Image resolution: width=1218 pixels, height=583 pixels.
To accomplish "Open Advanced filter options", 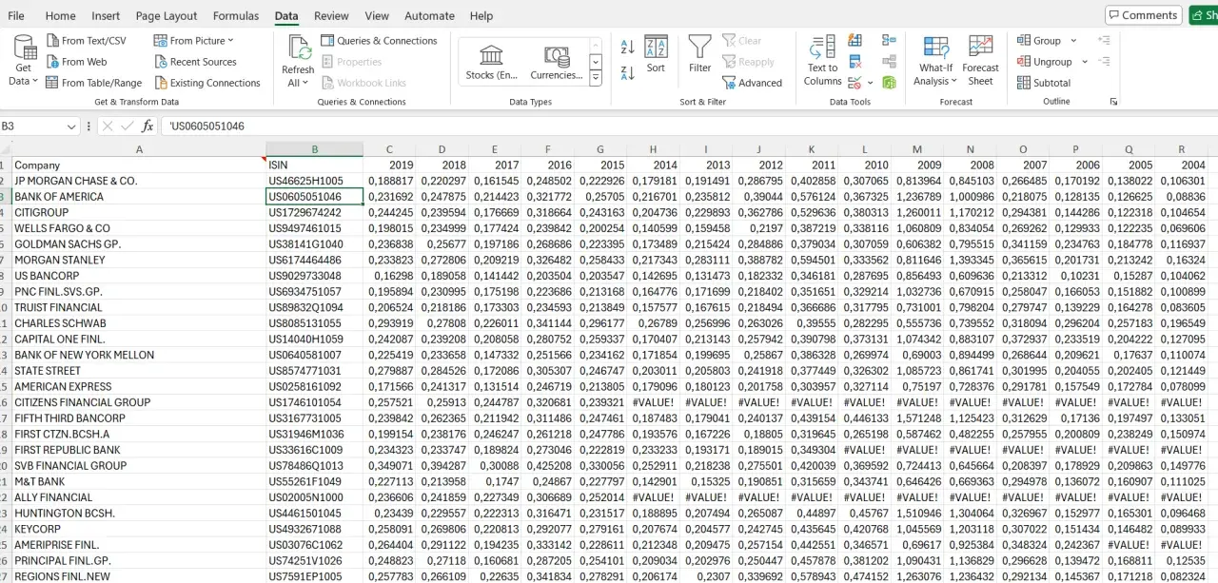I will [752, 83].
